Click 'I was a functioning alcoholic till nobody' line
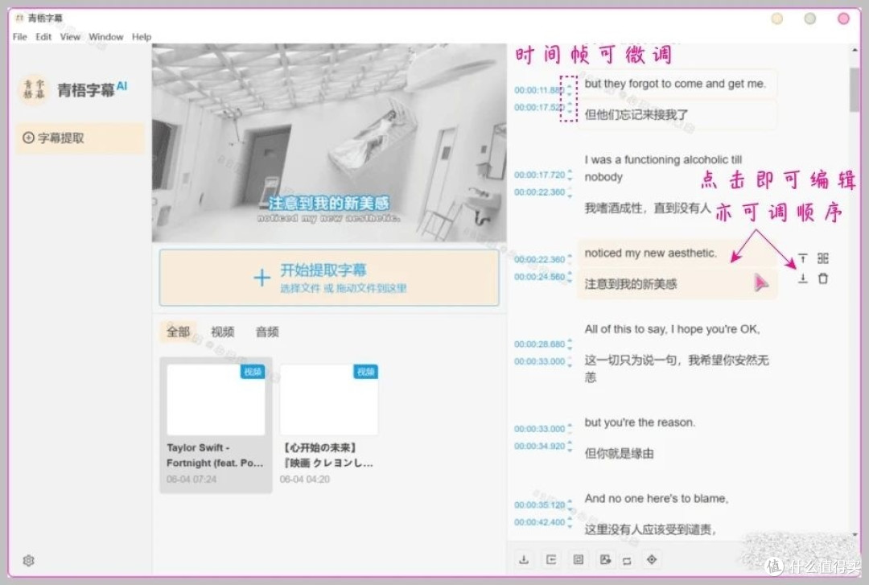869x585 pixels. [x=663, y=168]
